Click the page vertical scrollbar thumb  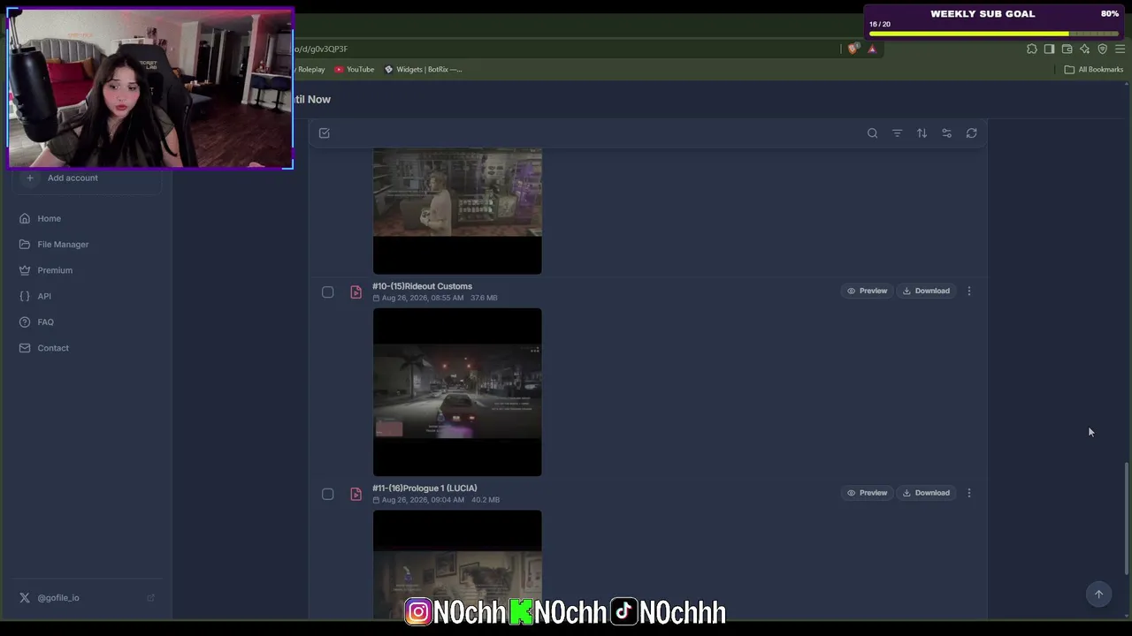click(x=1127, y=519)
